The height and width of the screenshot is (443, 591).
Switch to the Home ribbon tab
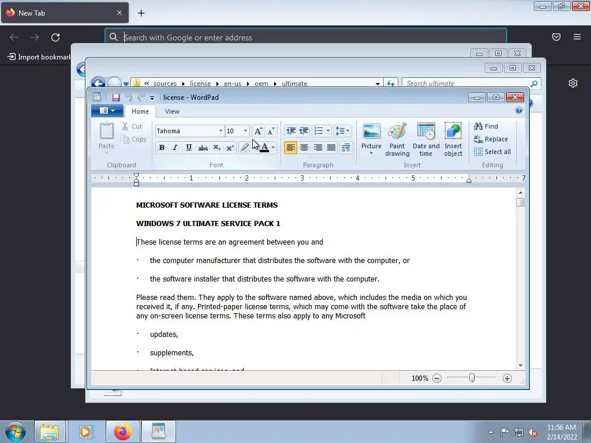[x=140, y=111]
